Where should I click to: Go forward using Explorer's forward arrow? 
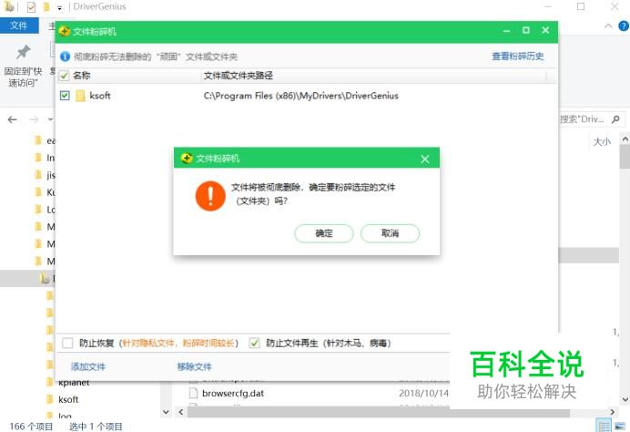35,119
